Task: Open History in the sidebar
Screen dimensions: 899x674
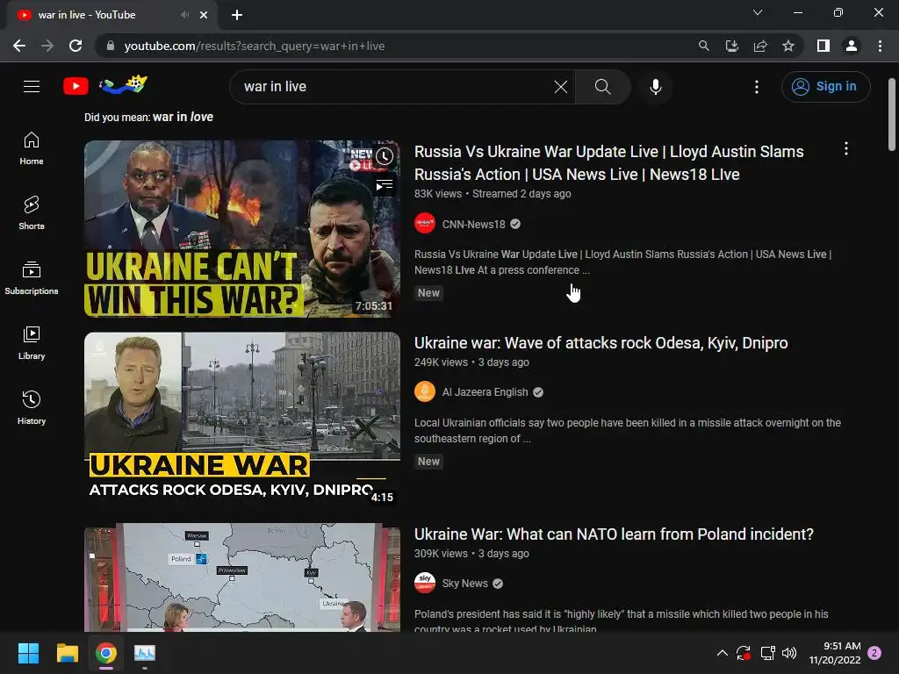Action: coord(32,407)
